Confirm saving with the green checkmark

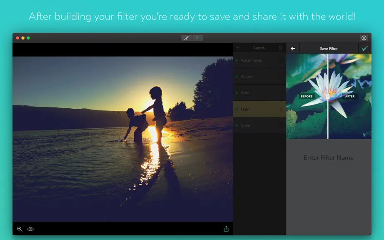click(x=365, y=48)
